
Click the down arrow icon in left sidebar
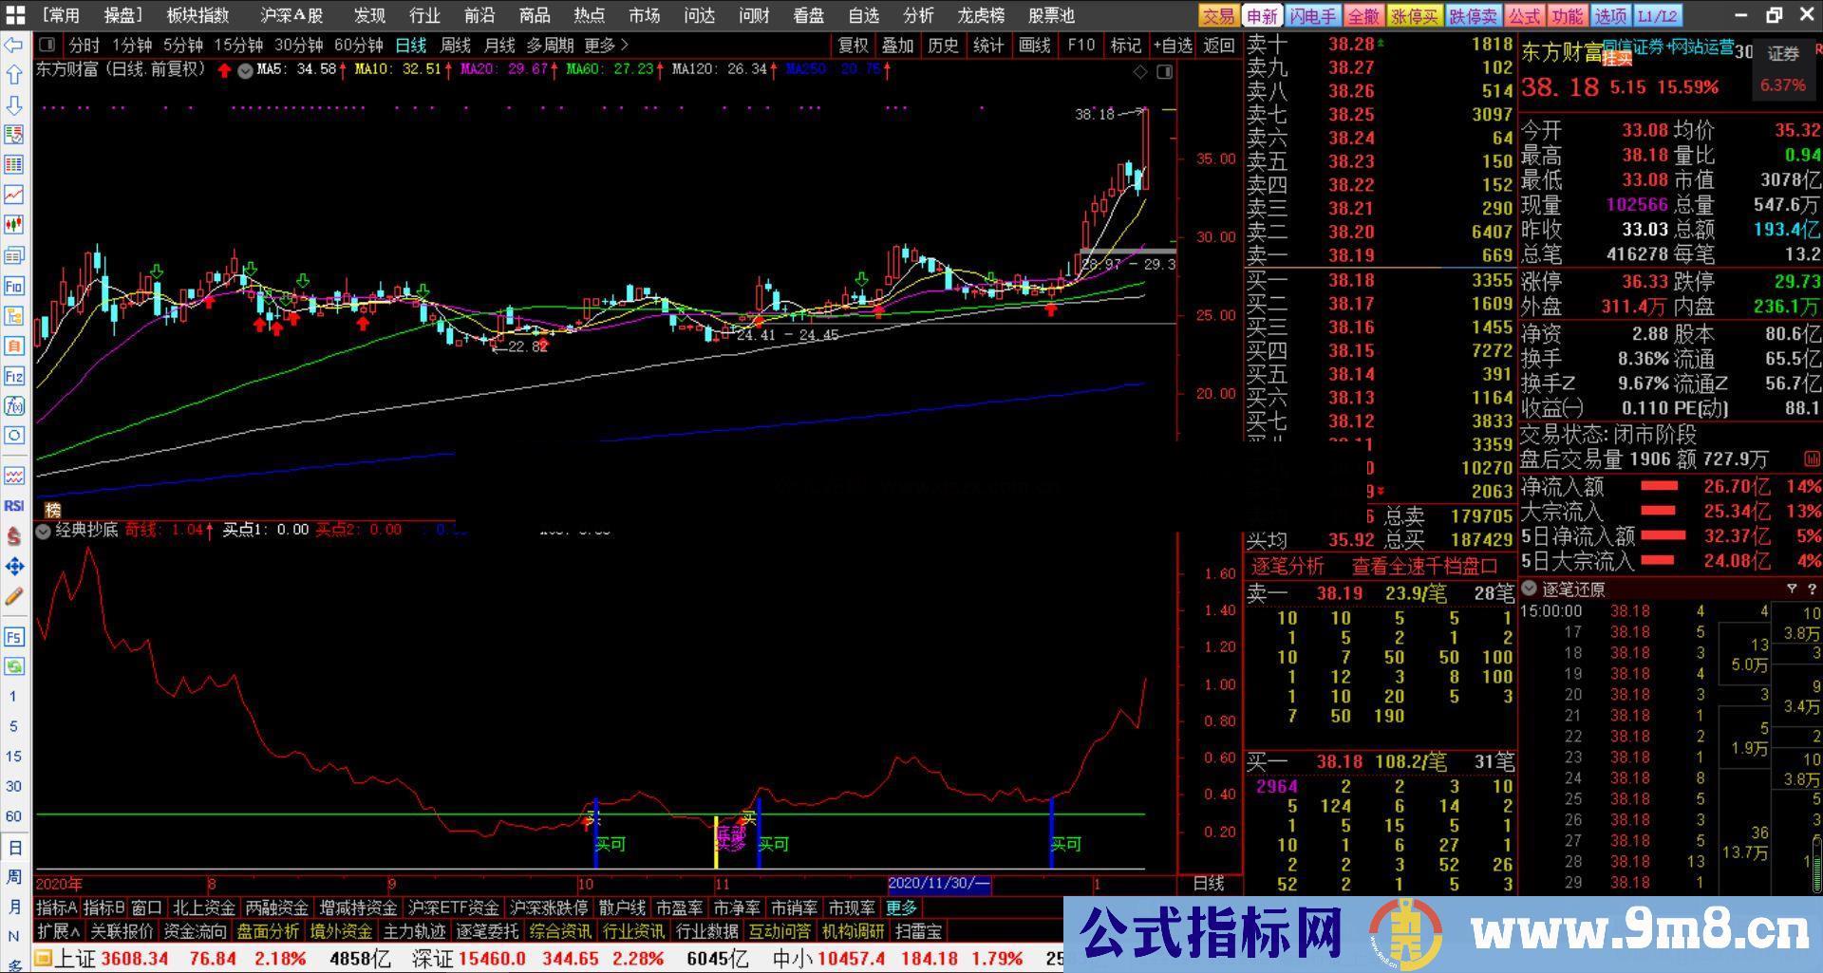point(13,104)
